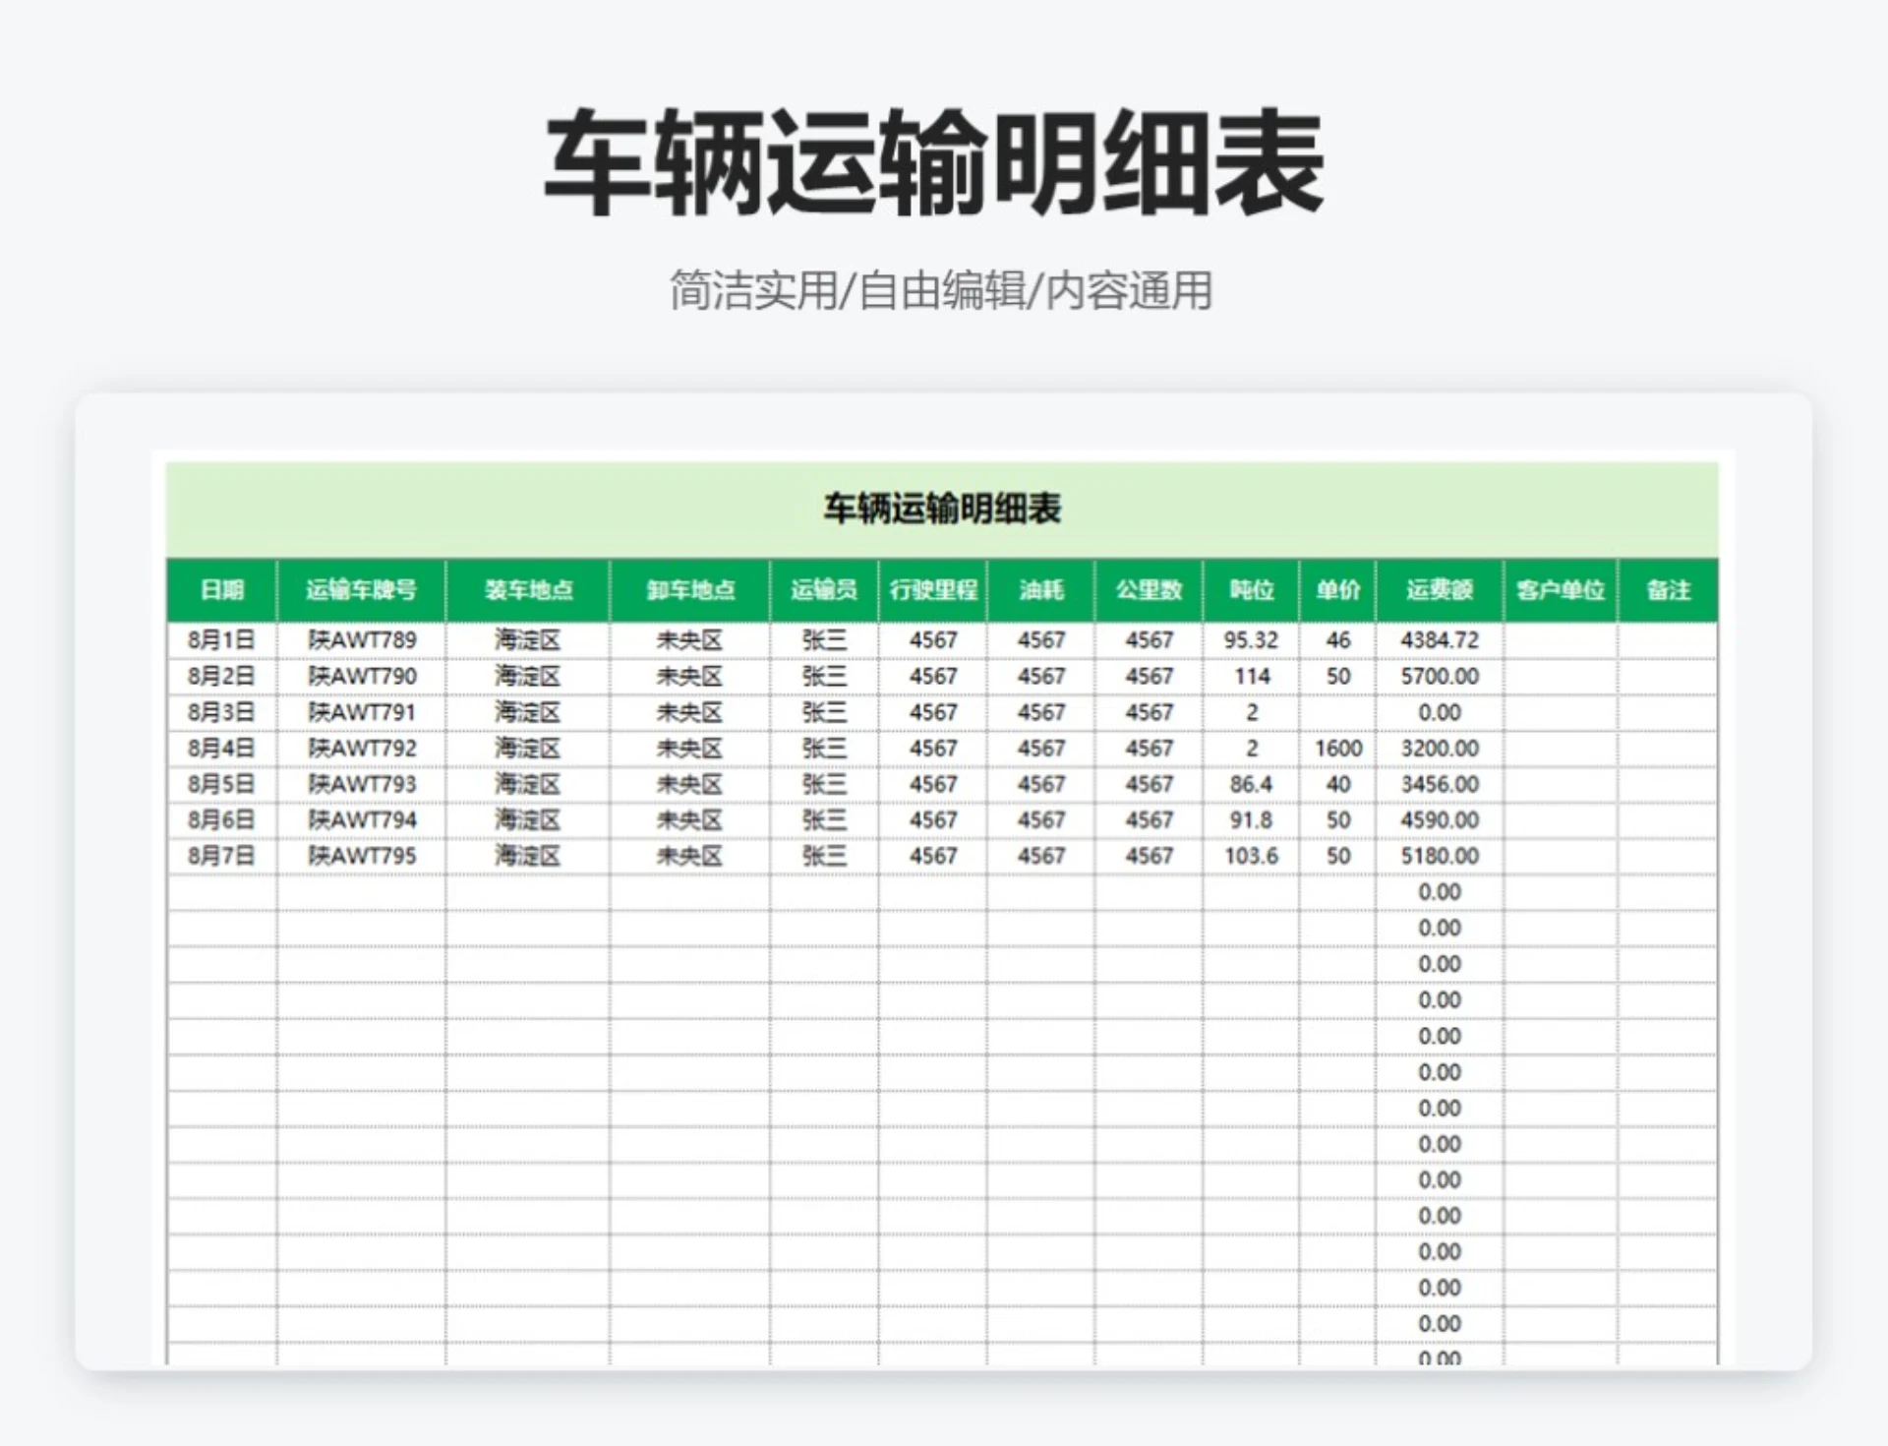Select the 运输车牌号 column header

[x=362, y=590]
